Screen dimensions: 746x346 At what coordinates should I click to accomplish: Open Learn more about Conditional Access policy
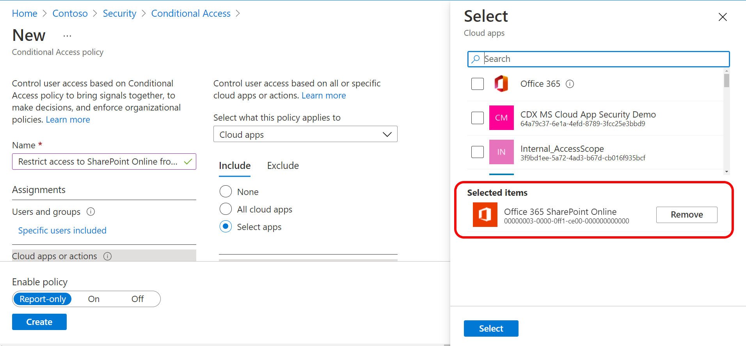click(x=68, y=120)
